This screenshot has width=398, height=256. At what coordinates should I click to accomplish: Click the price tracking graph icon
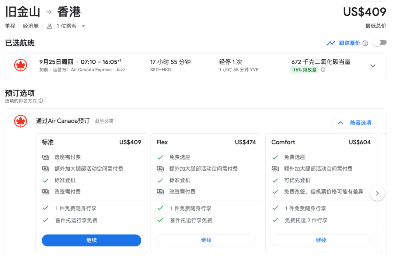[331, 43]
